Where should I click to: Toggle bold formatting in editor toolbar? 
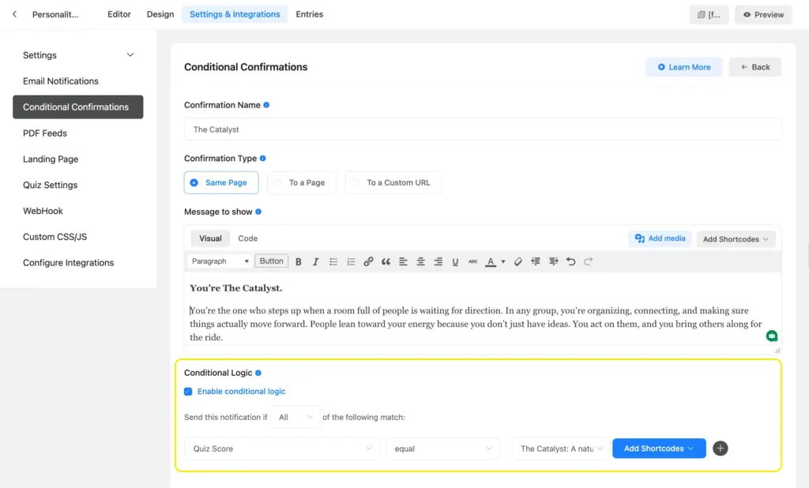tap(298, 261)
